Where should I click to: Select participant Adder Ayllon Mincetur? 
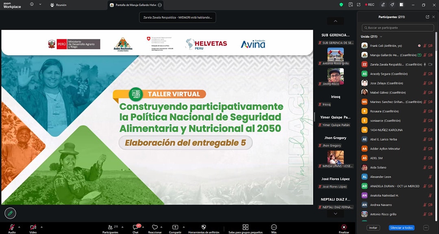click(x=397, y=148)
